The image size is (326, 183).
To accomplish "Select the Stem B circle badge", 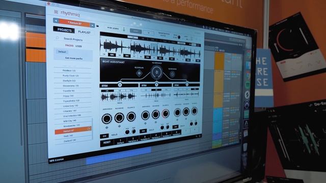I will [156, 84].
